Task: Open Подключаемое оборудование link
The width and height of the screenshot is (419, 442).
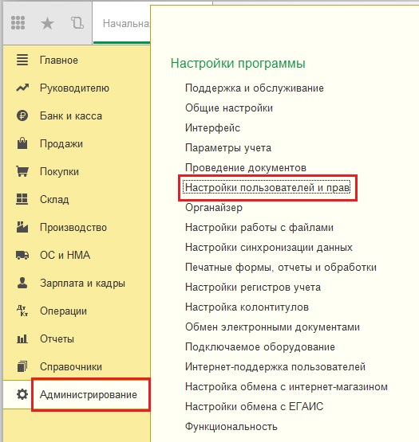Action: point(260,346)
